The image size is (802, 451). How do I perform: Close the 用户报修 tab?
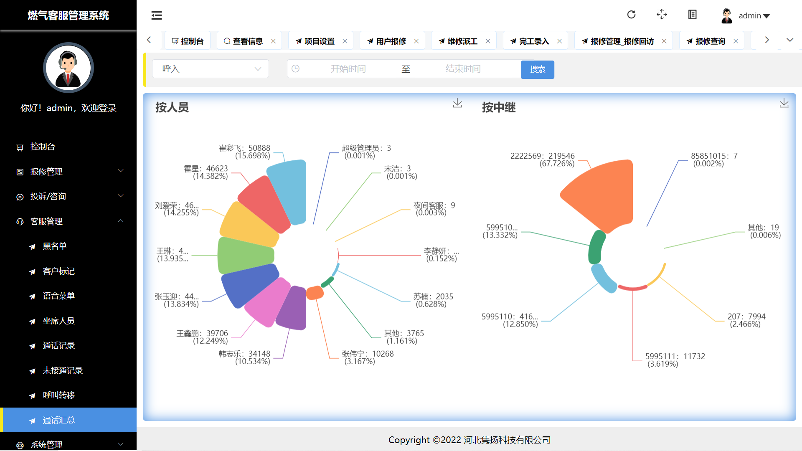416,41
